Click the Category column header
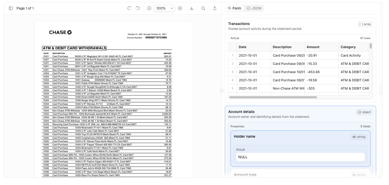389x185 pixels. click(354, 47)
